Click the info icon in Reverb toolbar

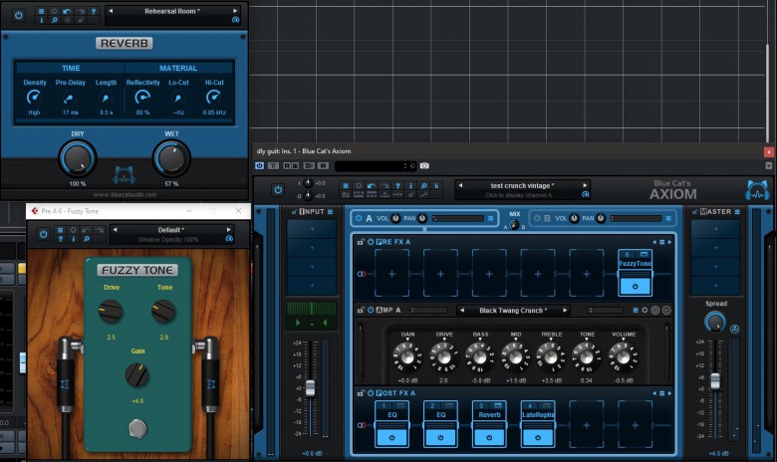[x=41, y=20]
